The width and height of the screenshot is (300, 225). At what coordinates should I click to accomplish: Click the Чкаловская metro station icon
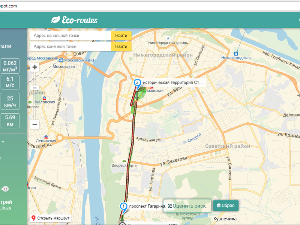point(30,102)
